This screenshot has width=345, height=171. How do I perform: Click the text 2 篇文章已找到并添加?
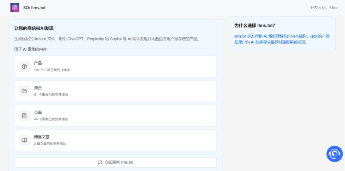point(50,144)
